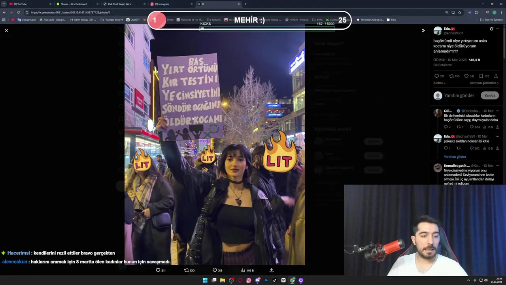Open The best ChatBot bookmark
The width and height of the screenshot is (506, 285).
[x=370, y=20]
